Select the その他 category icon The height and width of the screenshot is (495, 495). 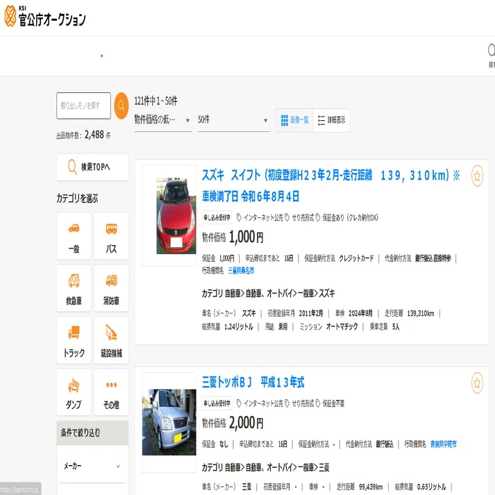111,392
